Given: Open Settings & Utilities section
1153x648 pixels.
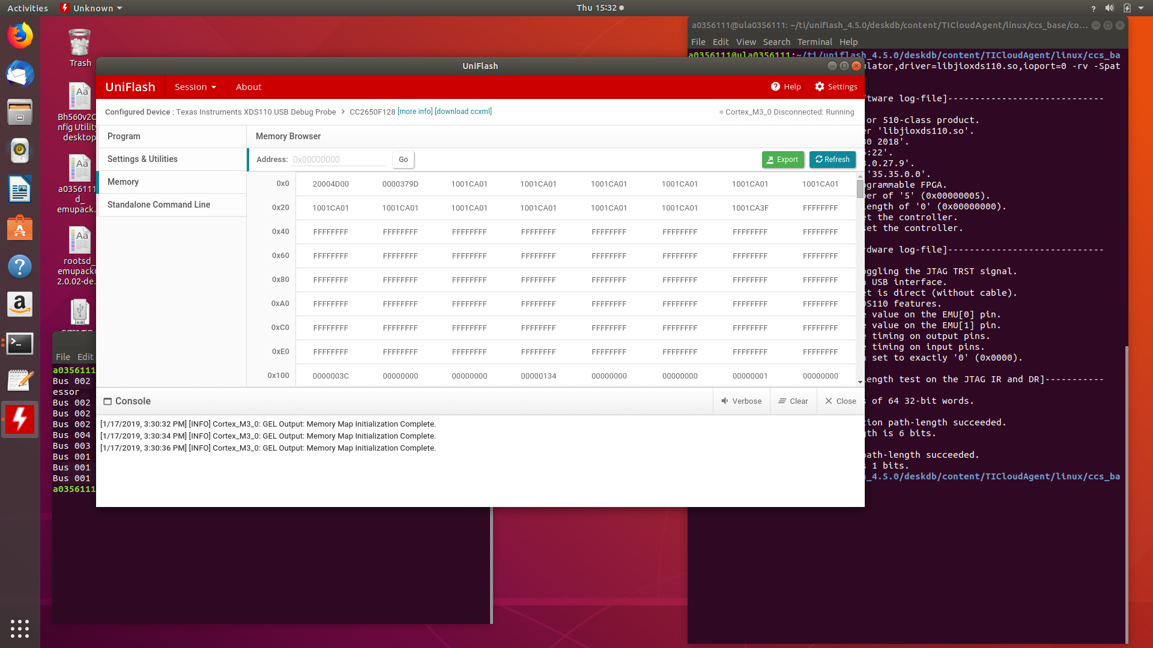Looking at the screenshot, I should coord(142,159).
